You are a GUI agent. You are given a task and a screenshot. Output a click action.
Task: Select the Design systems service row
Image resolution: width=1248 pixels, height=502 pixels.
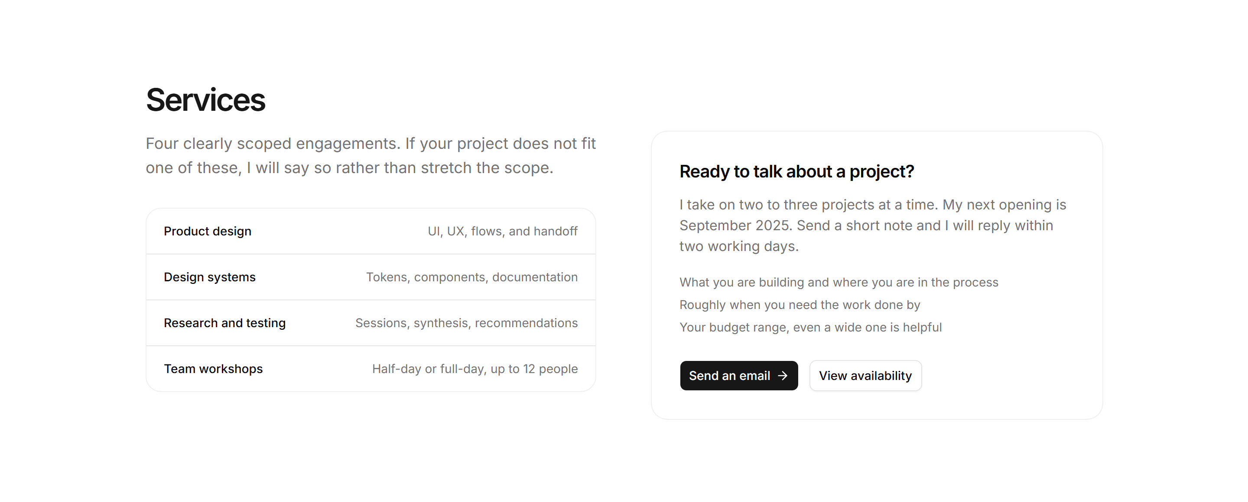coord(370,277)
